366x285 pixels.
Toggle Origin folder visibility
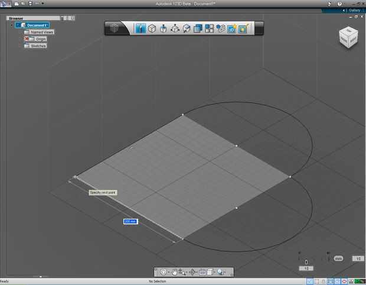coord(27,38)
